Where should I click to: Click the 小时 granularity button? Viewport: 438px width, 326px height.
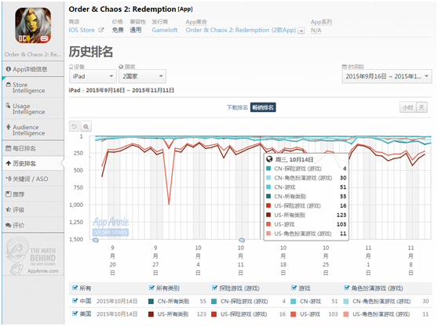(407, 107)
